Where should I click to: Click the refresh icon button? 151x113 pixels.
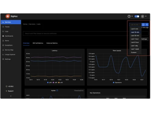(143, 25)
